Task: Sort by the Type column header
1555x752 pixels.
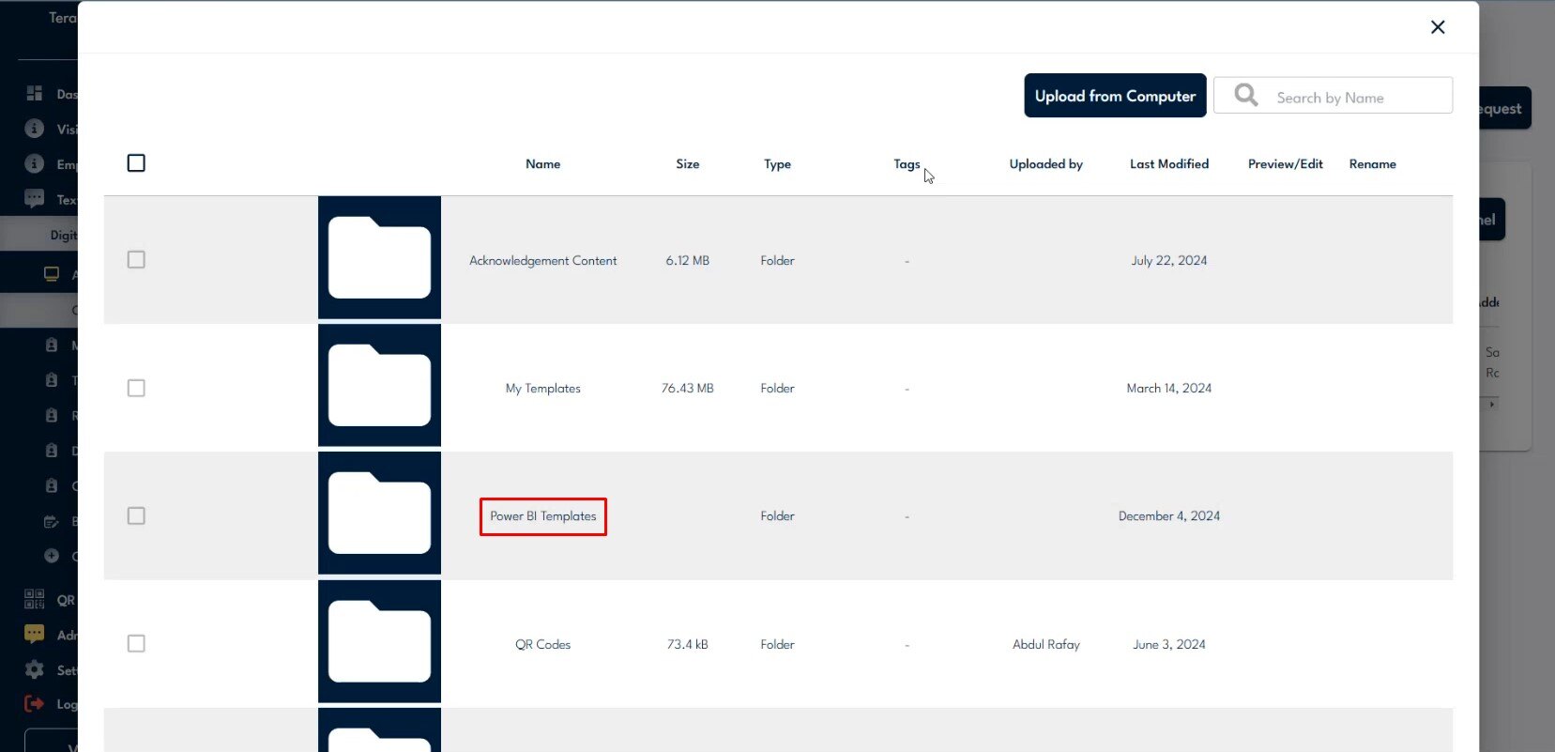Action: point(777,164)
